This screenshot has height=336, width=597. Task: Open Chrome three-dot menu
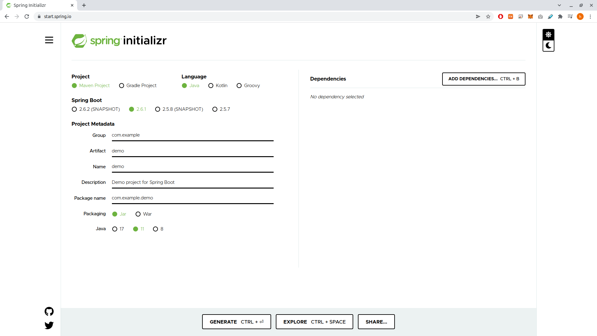tap(590, 16)
